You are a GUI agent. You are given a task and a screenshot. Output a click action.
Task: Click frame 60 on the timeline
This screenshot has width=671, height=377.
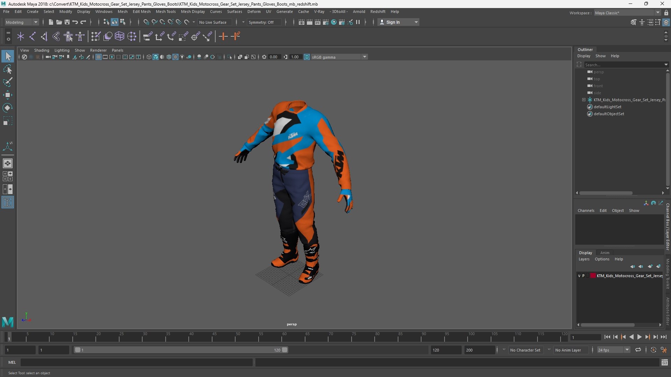(x=284, y=337)
